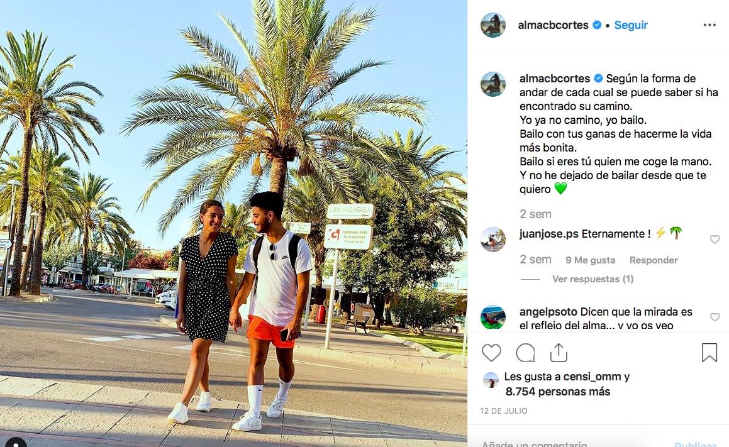Screen dimensions: 729x447
Task: View censi_omm in the likes line
Action: click(x=592, y=377)
